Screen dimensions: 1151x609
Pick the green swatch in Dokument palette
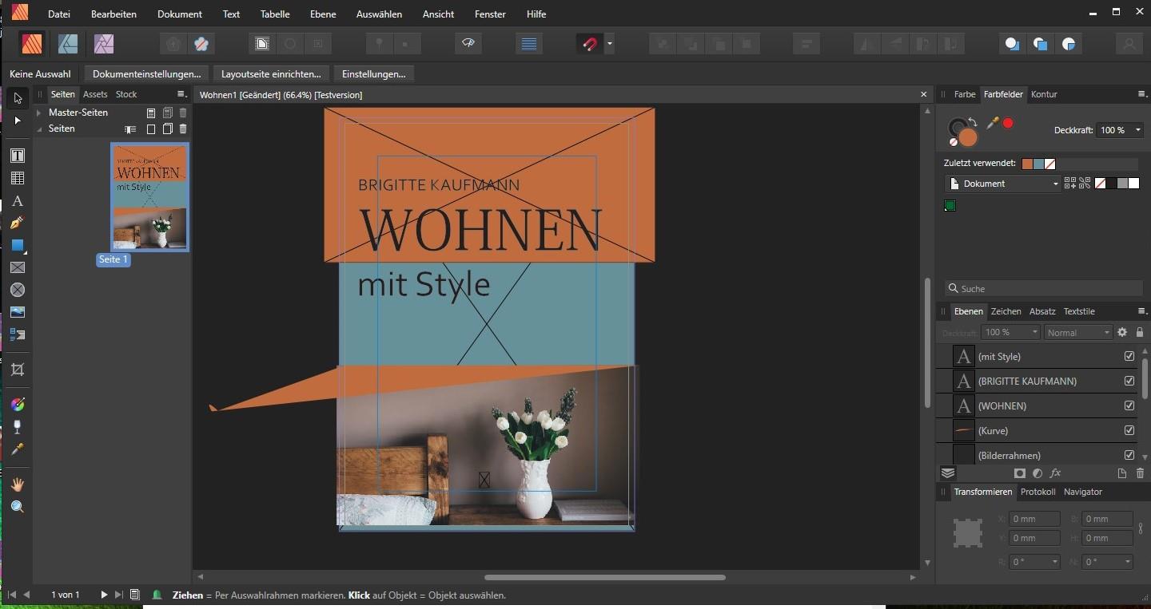tap(950, 206)
